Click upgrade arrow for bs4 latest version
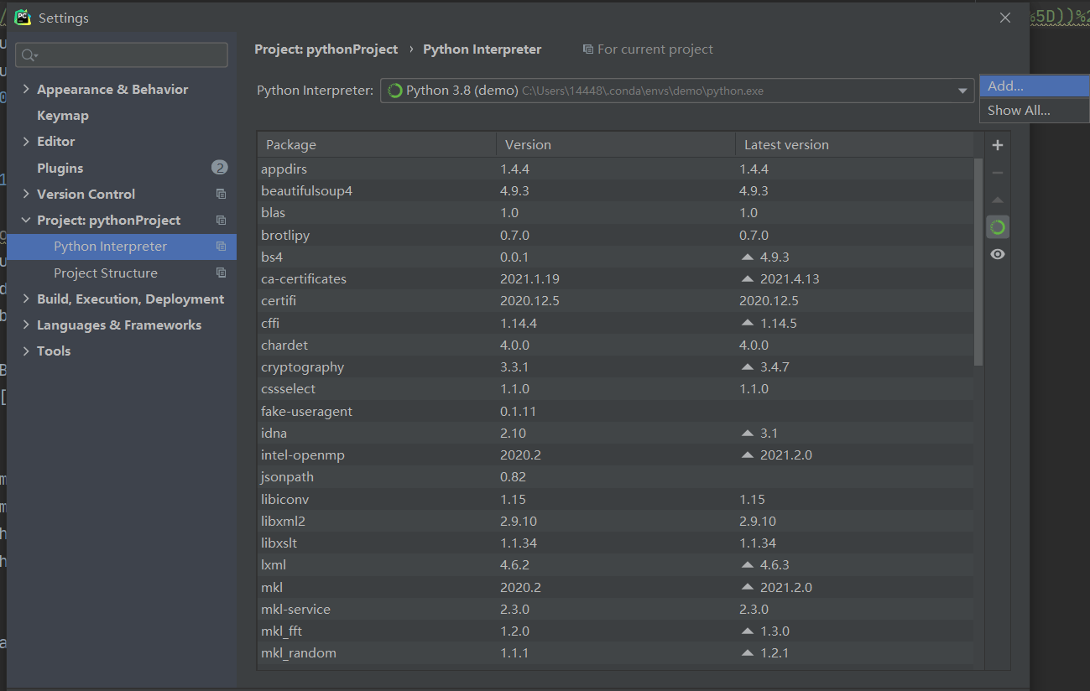Screen dimensions: 1090x691 [748, 257]
